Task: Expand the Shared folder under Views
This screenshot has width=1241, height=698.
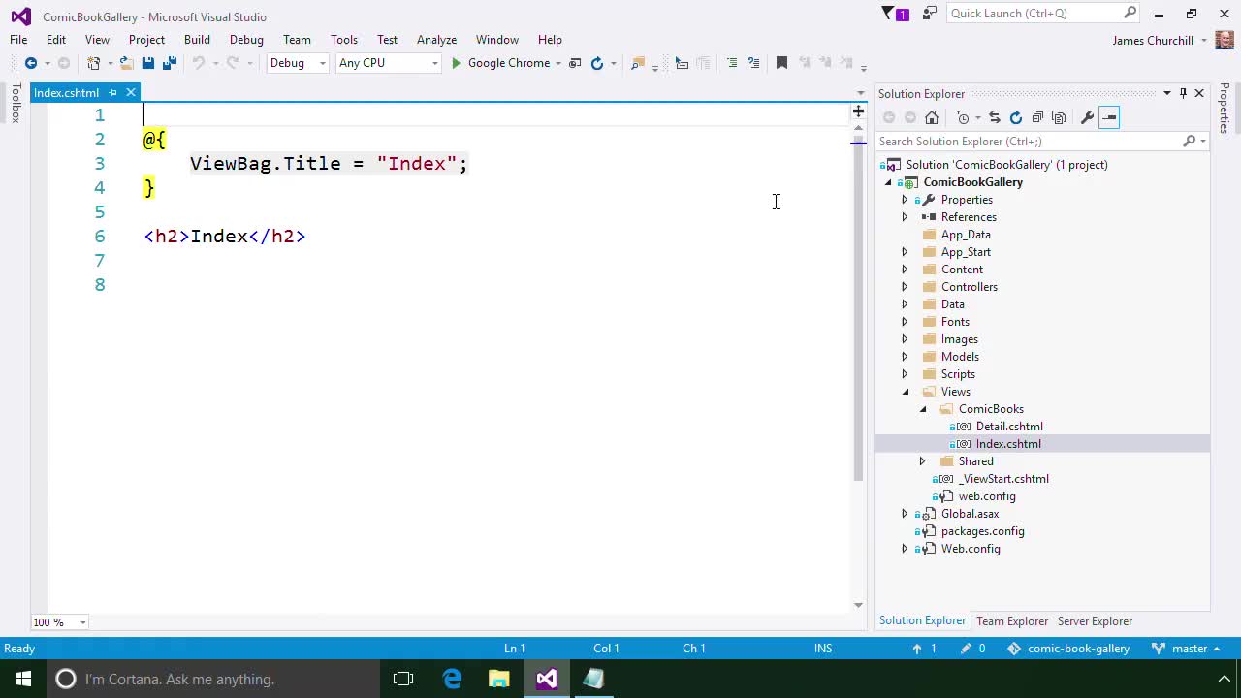Action: tap(922, 460)
